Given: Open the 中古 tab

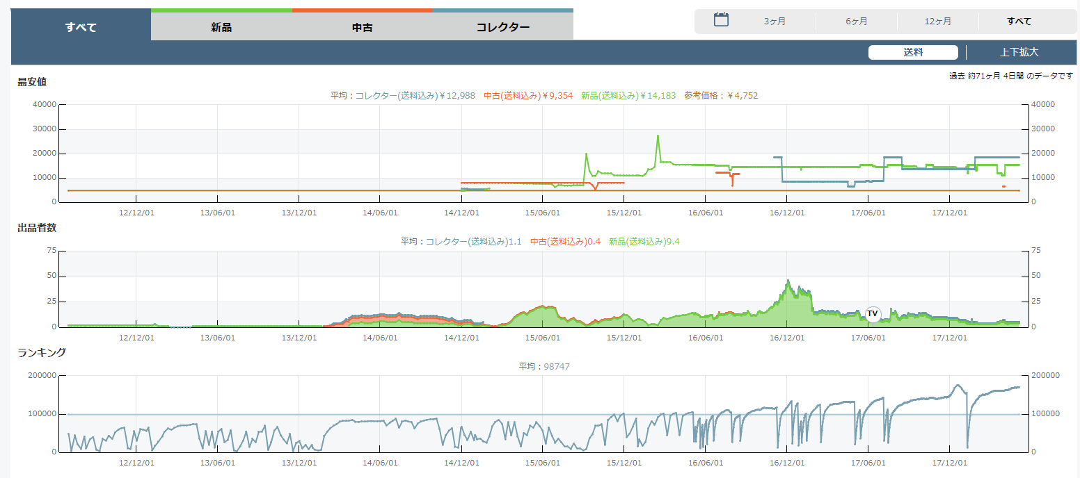Looking at the screenshot, I should 362,28.
